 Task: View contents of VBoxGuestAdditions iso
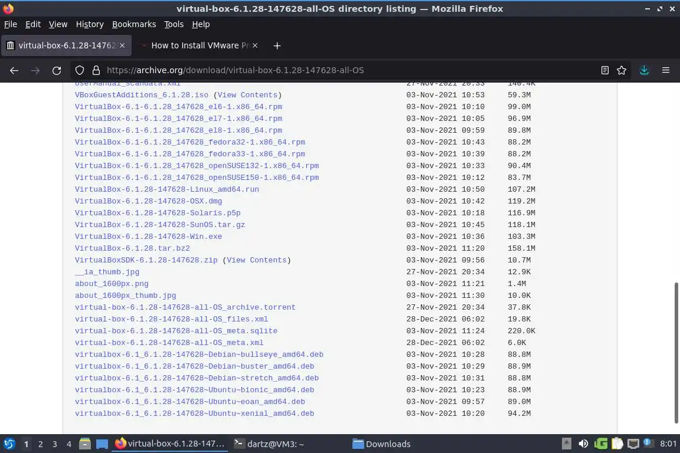tap(247, 95)
